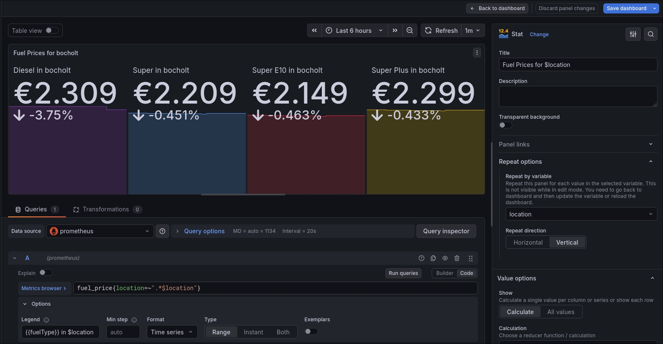663x344 pixels.
Task: Open the Format Time series dropdown
Action: point(172,332)
